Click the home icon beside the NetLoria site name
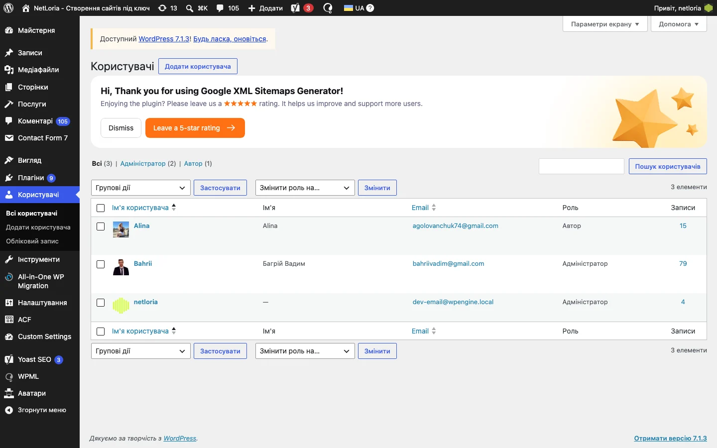 26,8
